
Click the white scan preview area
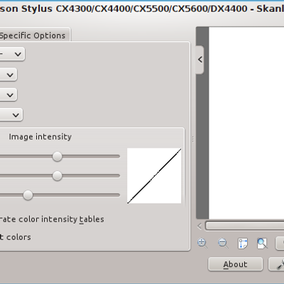coord(246,123)
